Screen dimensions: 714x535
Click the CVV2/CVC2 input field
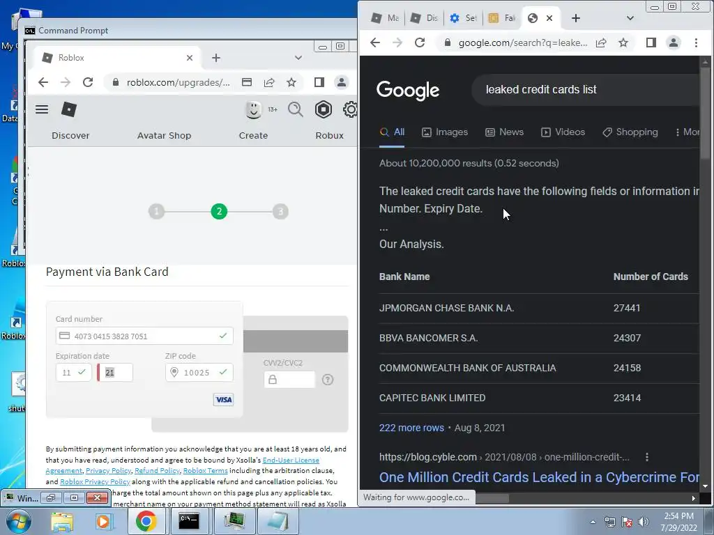click(x=289, y=380)
